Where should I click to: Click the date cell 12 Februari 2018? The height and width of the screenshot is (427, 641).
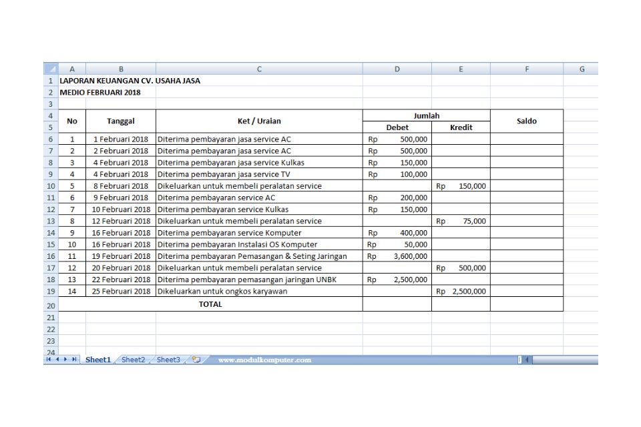(x=121, y=221)
